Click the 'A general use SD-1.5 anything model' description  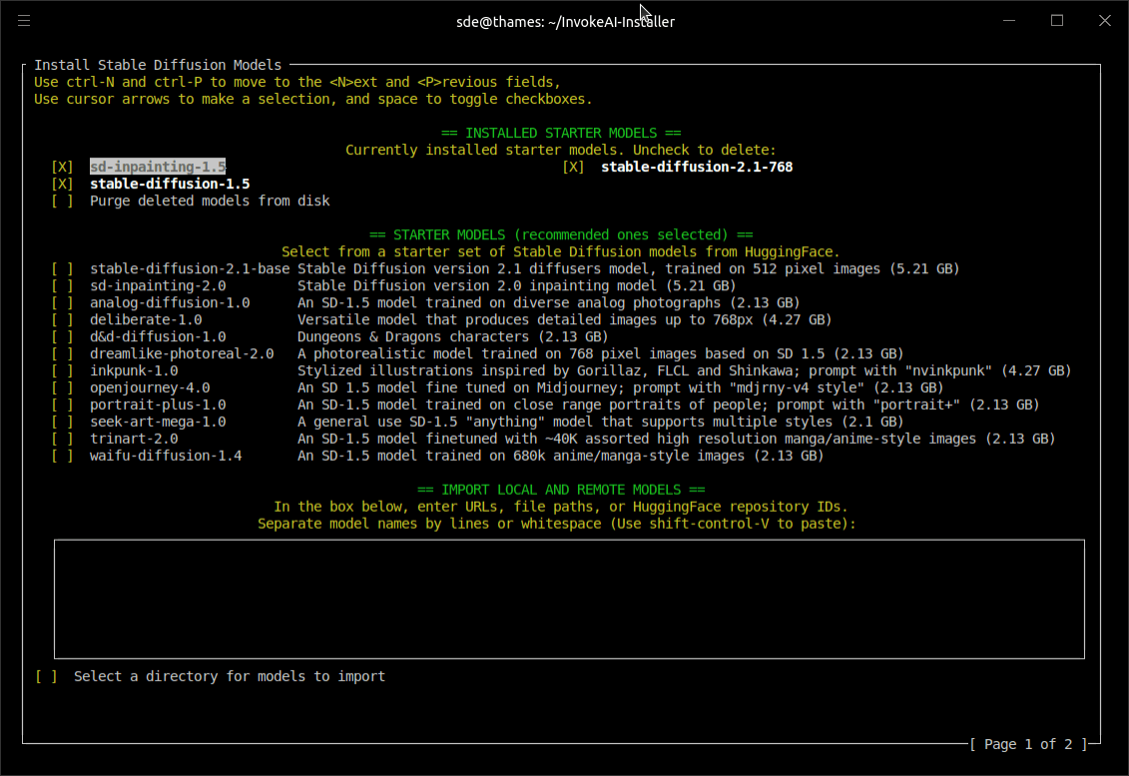tap(601, 422)
